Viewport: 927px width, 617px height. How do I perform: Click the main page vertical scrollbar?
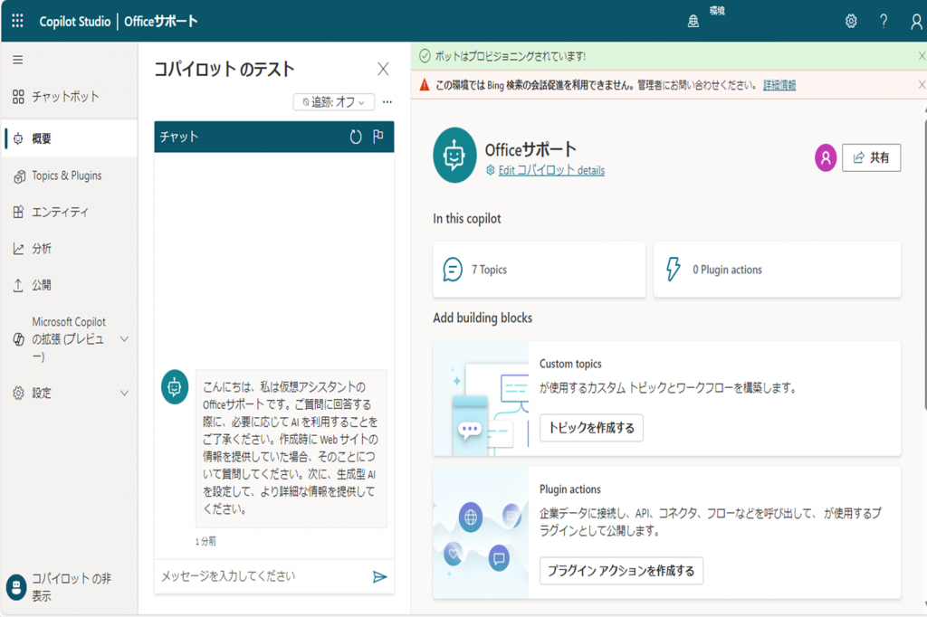click(x=924, y=264)
